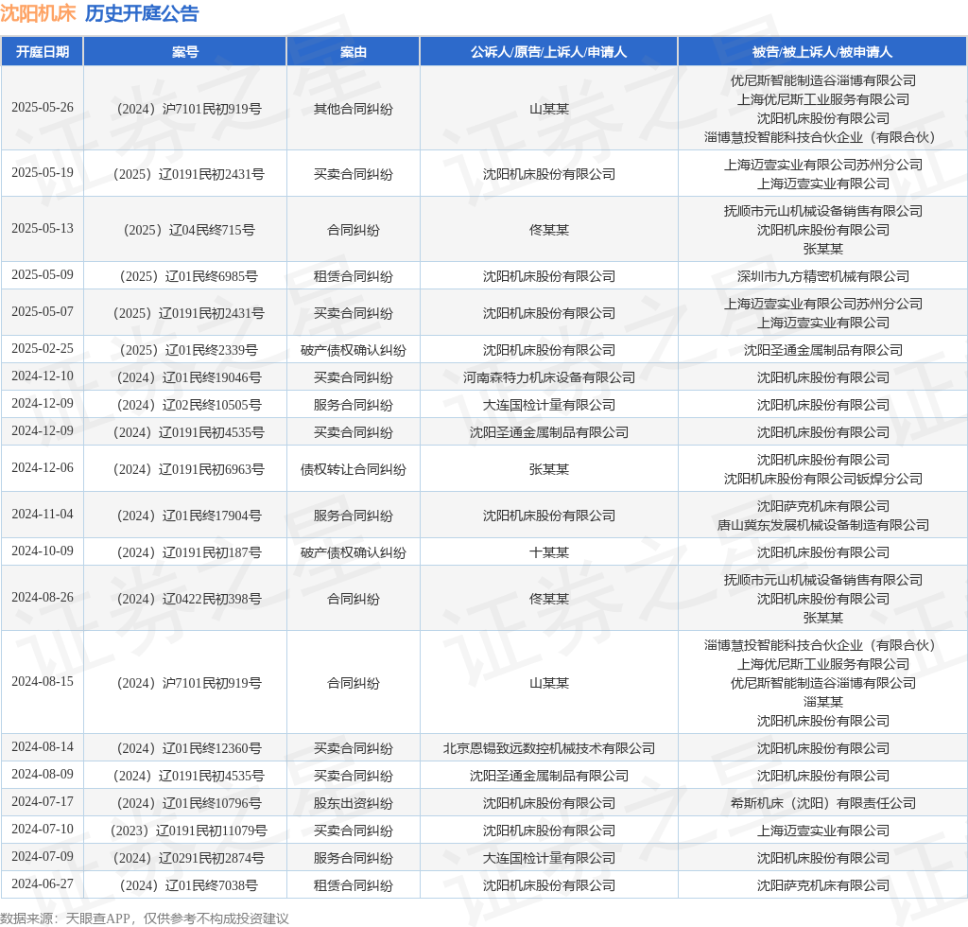The width and height of the screenshot is (968, 927).
Task: Select the 案由 column header
Action: pyautogui.click(x=354, y=52)
